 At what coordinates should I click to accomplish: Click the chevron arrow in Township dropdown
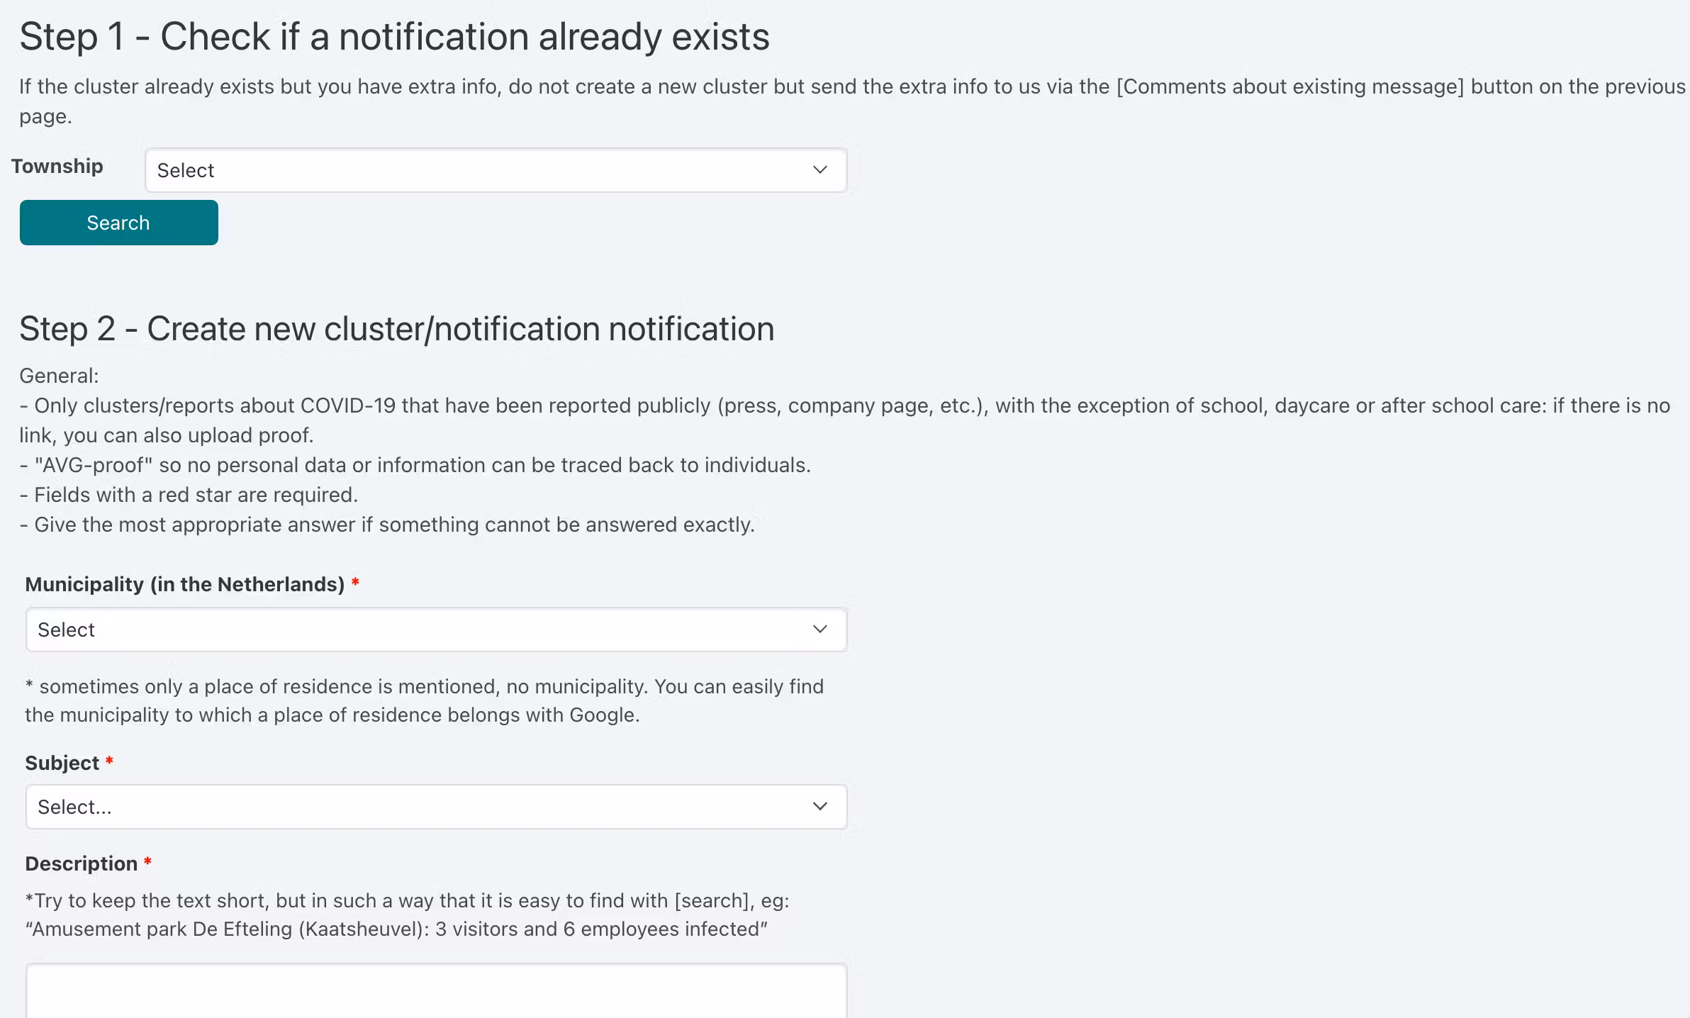[820, 170]
